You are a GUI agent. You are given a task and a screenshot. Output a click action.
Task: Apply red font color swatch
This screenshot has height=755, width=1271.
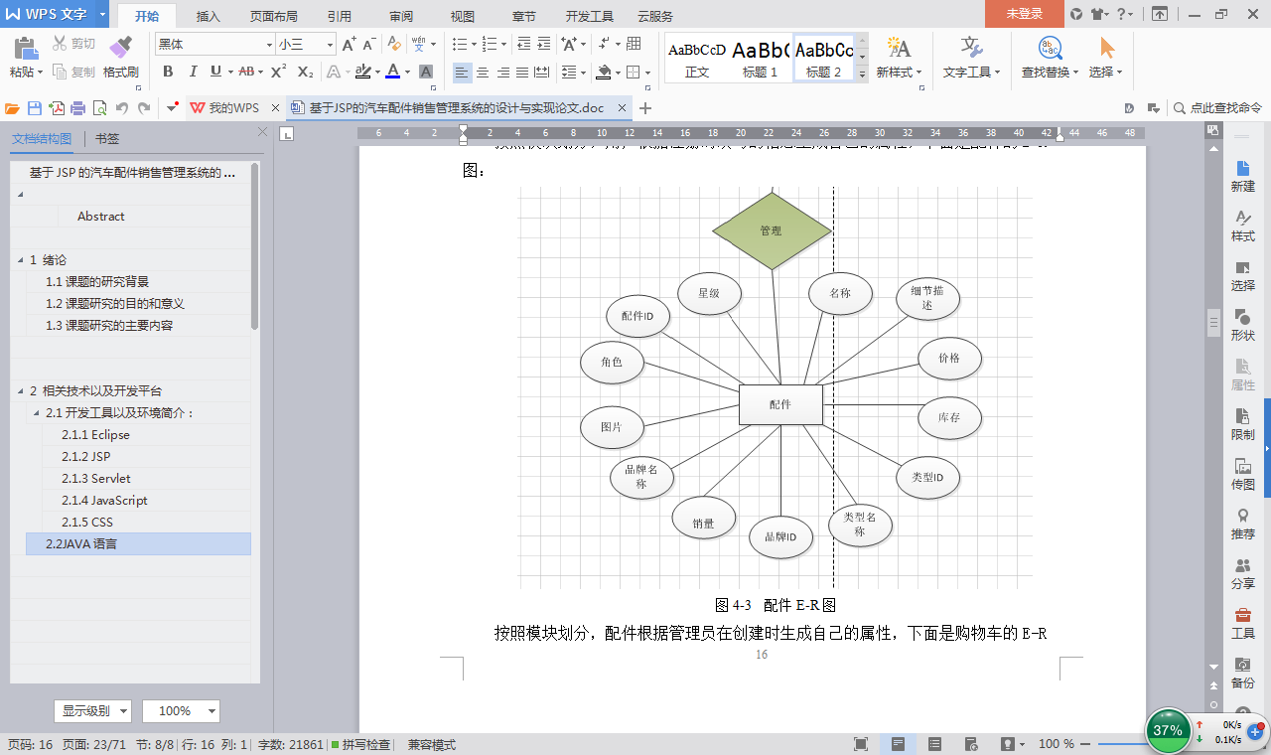tap(392, 72)
